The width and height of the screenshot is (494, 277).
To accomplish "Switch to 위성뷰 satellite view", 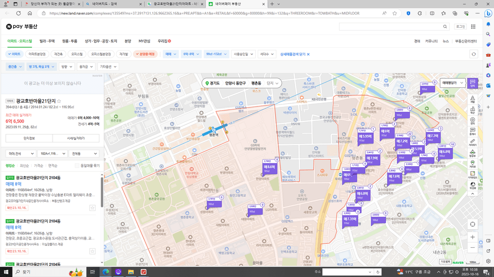I will 472,186.
